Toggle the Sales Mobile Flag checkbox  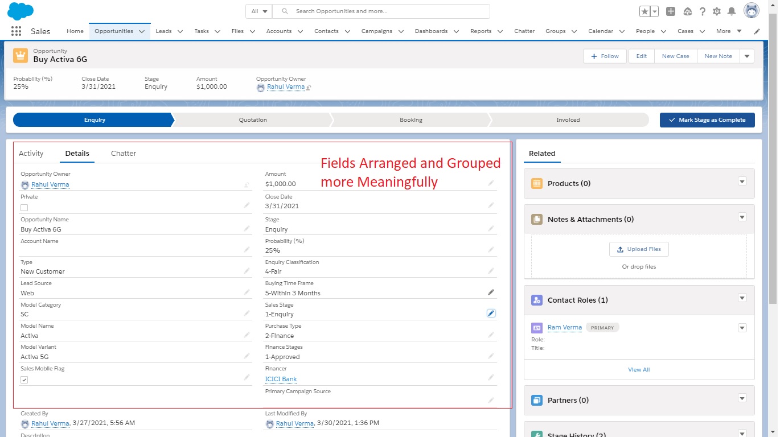[24, 380]
